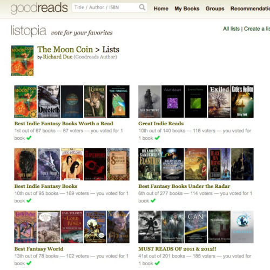Click the search magnifier icon
The width and height of the screenshot is (270, 270).
pos(142,8)
